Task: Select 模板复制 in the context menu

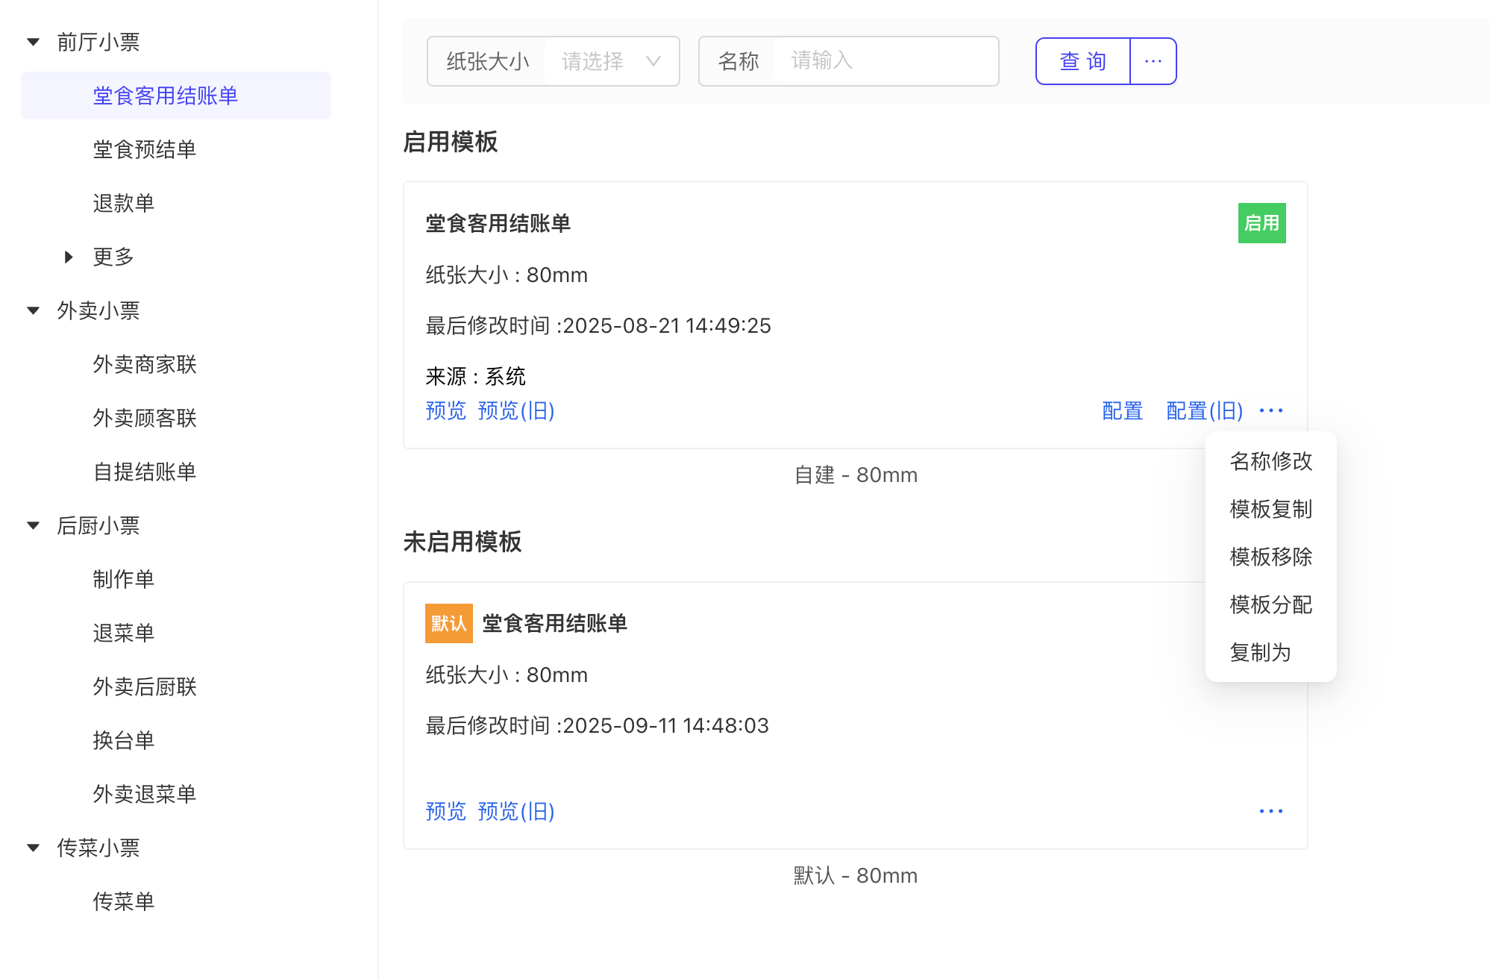Action: pos(1270,509)
